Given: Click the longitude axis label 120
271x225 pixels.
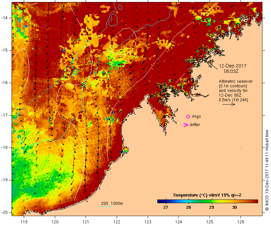Looking at the screenshot, I should (55, 222).
